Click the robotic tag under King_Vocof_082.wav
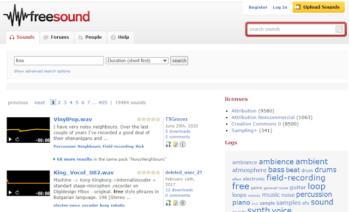The width and height of the screenshot is (349, 212). click(x=118, y=205)
